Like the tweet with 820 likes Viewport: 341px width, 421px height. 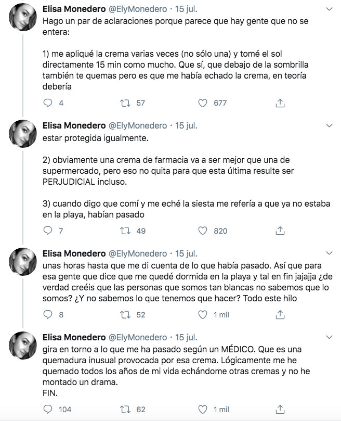(203, 231)
